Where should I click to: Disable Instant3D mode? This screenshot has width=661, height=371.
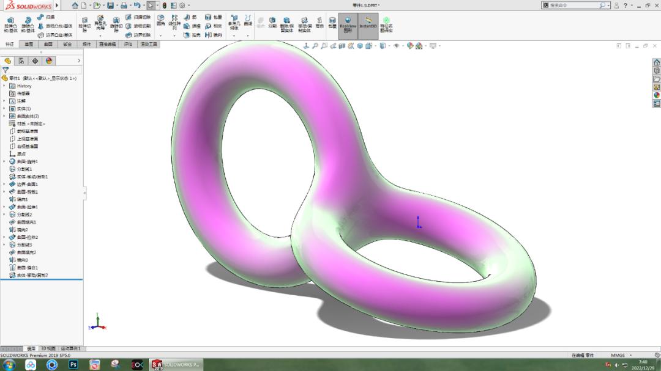367,24
